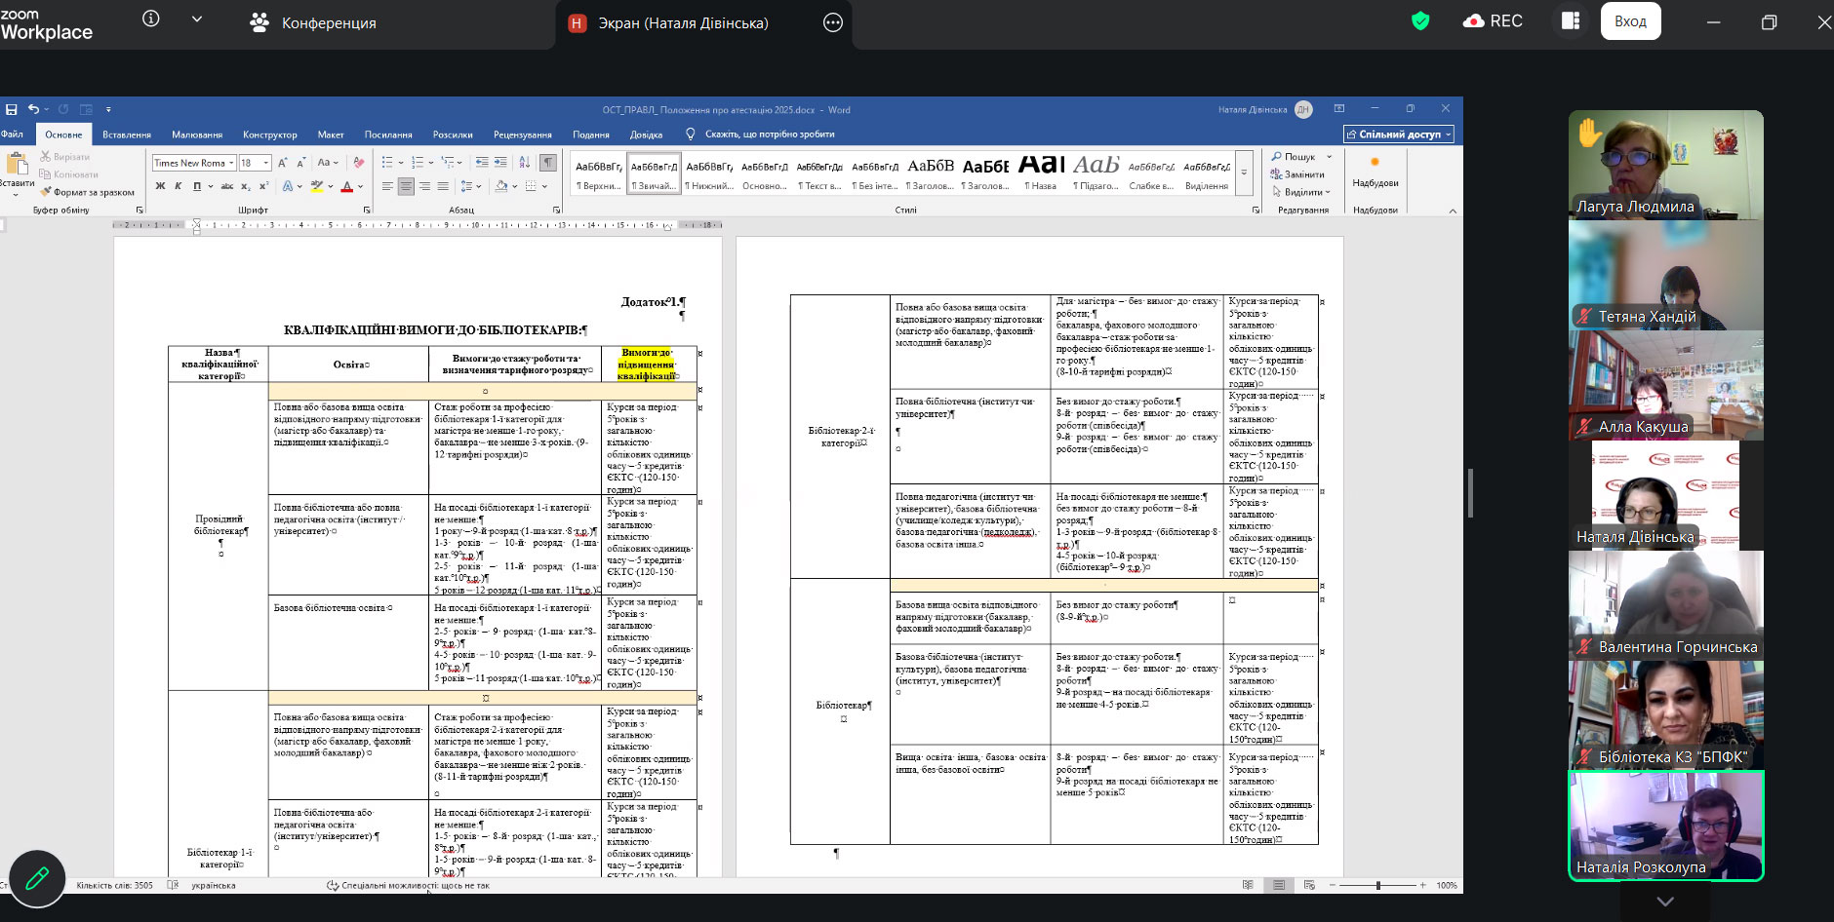Switch to the Вставлення ribbon tab
Screen dimensions: 1834x922
point(127,134)
